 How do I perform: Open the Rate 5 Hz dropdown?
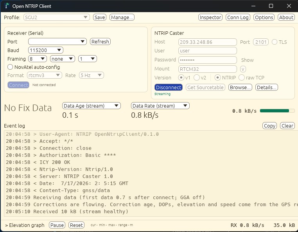click(x=92, y=75)
